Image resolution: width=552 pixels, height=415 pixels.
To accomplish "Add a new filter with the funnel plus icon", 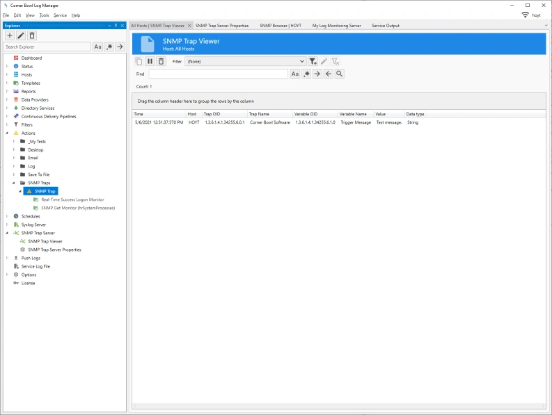I will 313,62.
